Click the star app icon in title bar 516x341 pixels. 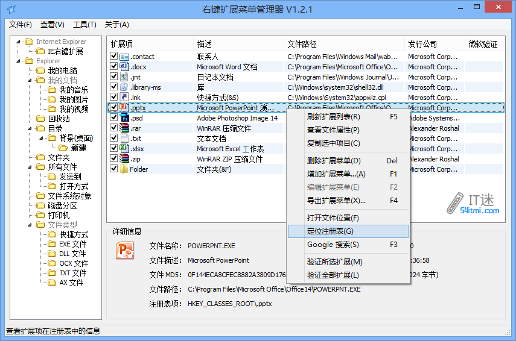pyautogui.click(x=11, y=9)
